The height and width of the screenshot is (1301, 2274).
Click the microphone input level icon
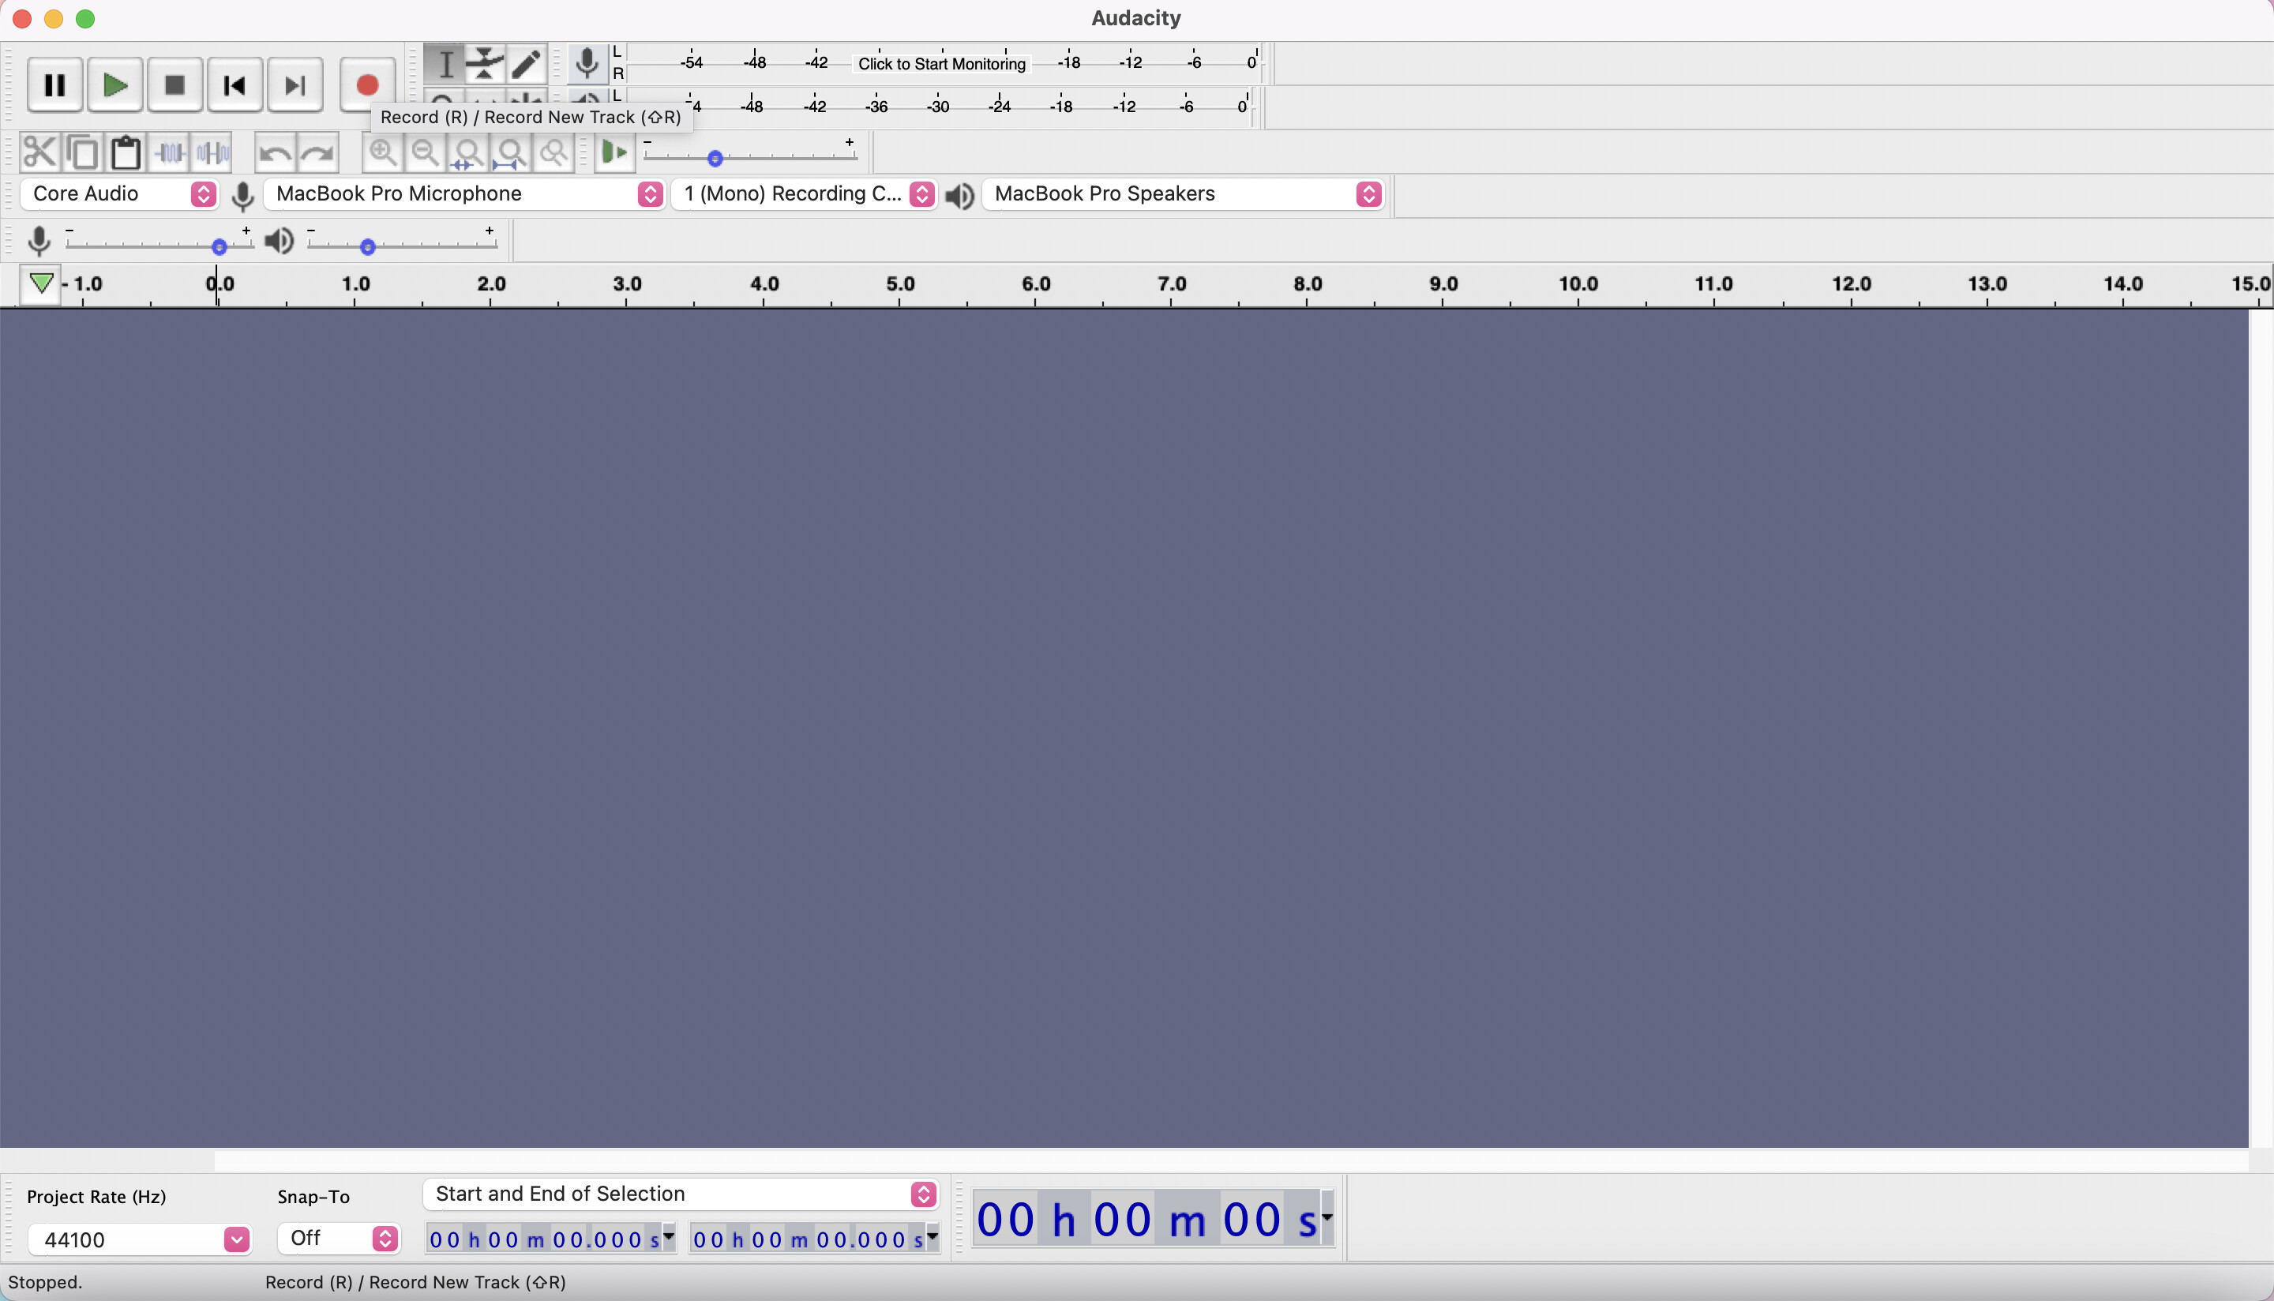pyautogui.click(x=39, y=238)
